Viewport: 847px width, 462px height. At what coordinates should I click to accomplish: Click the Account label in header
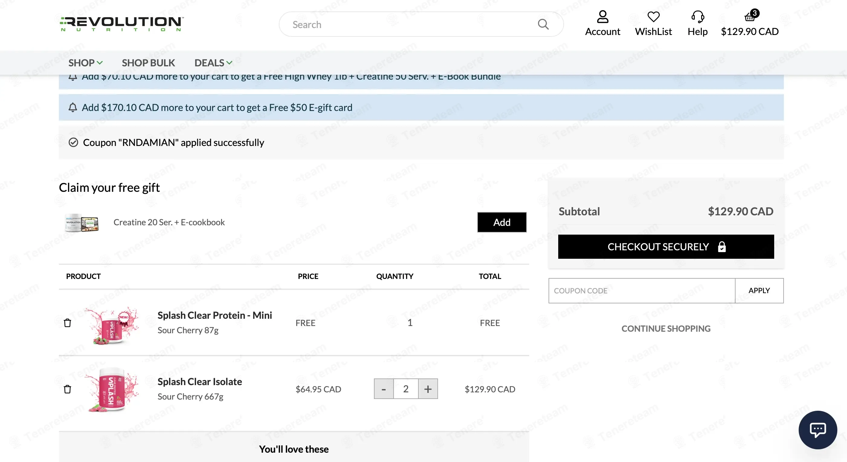pos(602,32)
